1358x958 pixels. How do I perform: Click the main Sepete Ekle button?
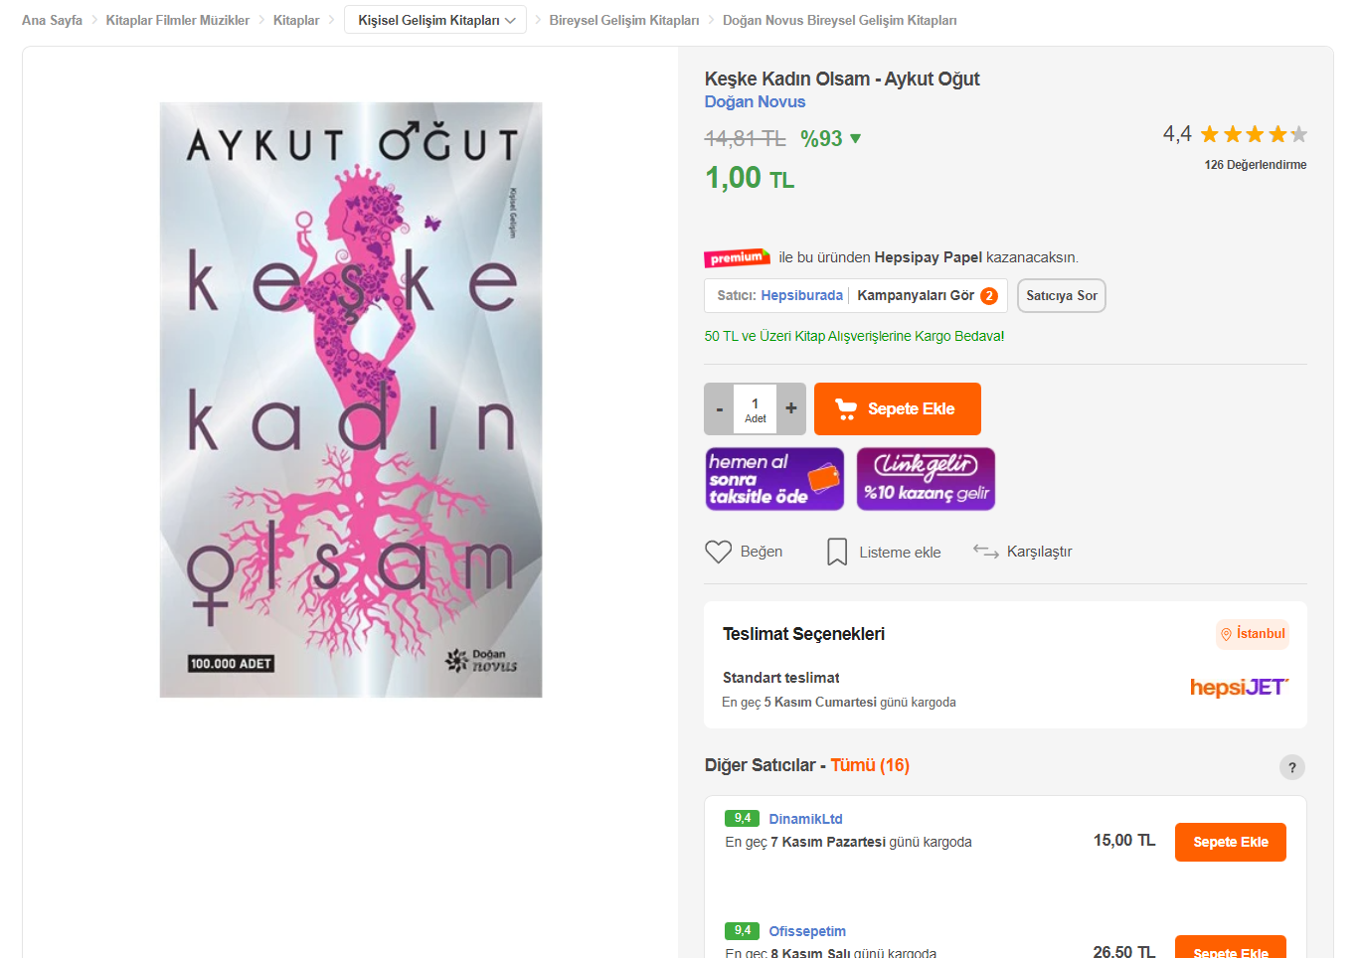click(x=898, y=408)
